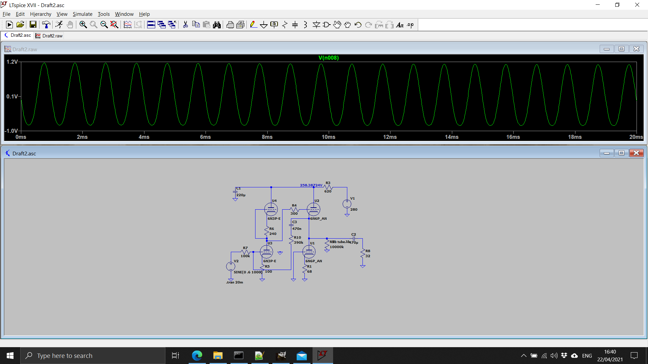Select the Diode placement tool

(316, 25)
